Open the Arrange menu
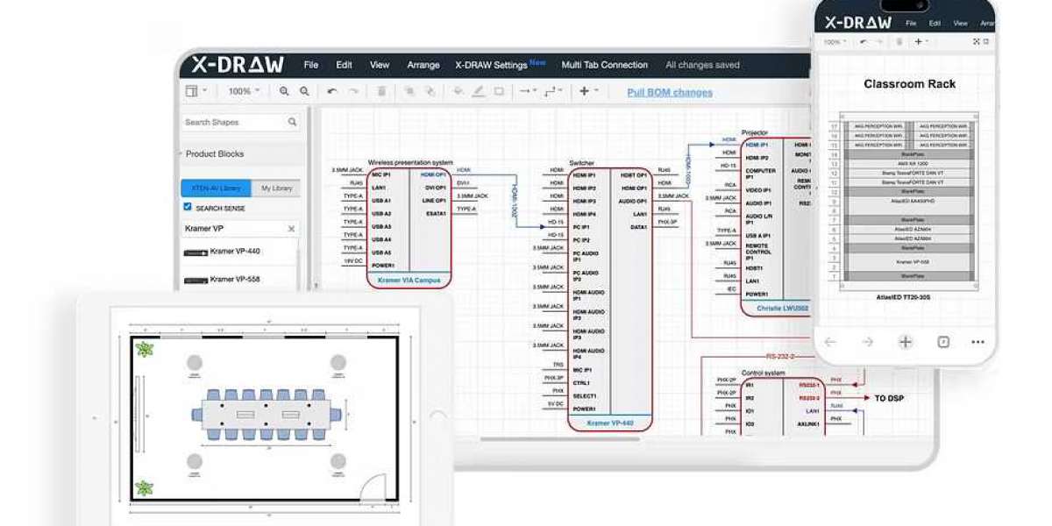Image resolution: width=1052 pixels, height=526 pixels. pyautogui.click(x=423, y=65)
